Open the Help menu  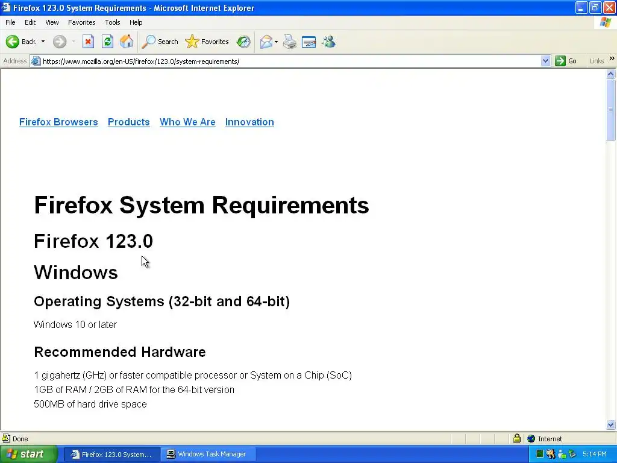coord(136,22)
